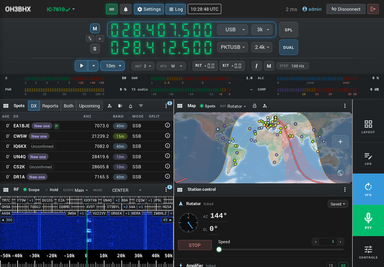The height and width of the screenshot is (267, 384).
Task: Switch to the DX spots tab
Action: (x=34, y=106)
